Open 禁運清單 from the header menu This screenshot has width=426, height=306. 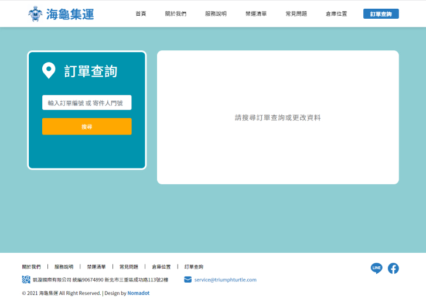tap(256, 13)
